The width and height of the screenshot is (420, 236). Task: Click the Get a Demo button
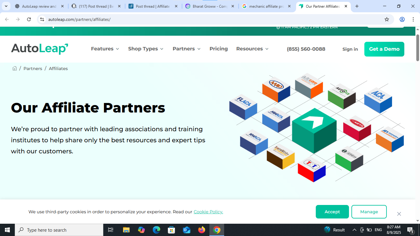[384, 49]
